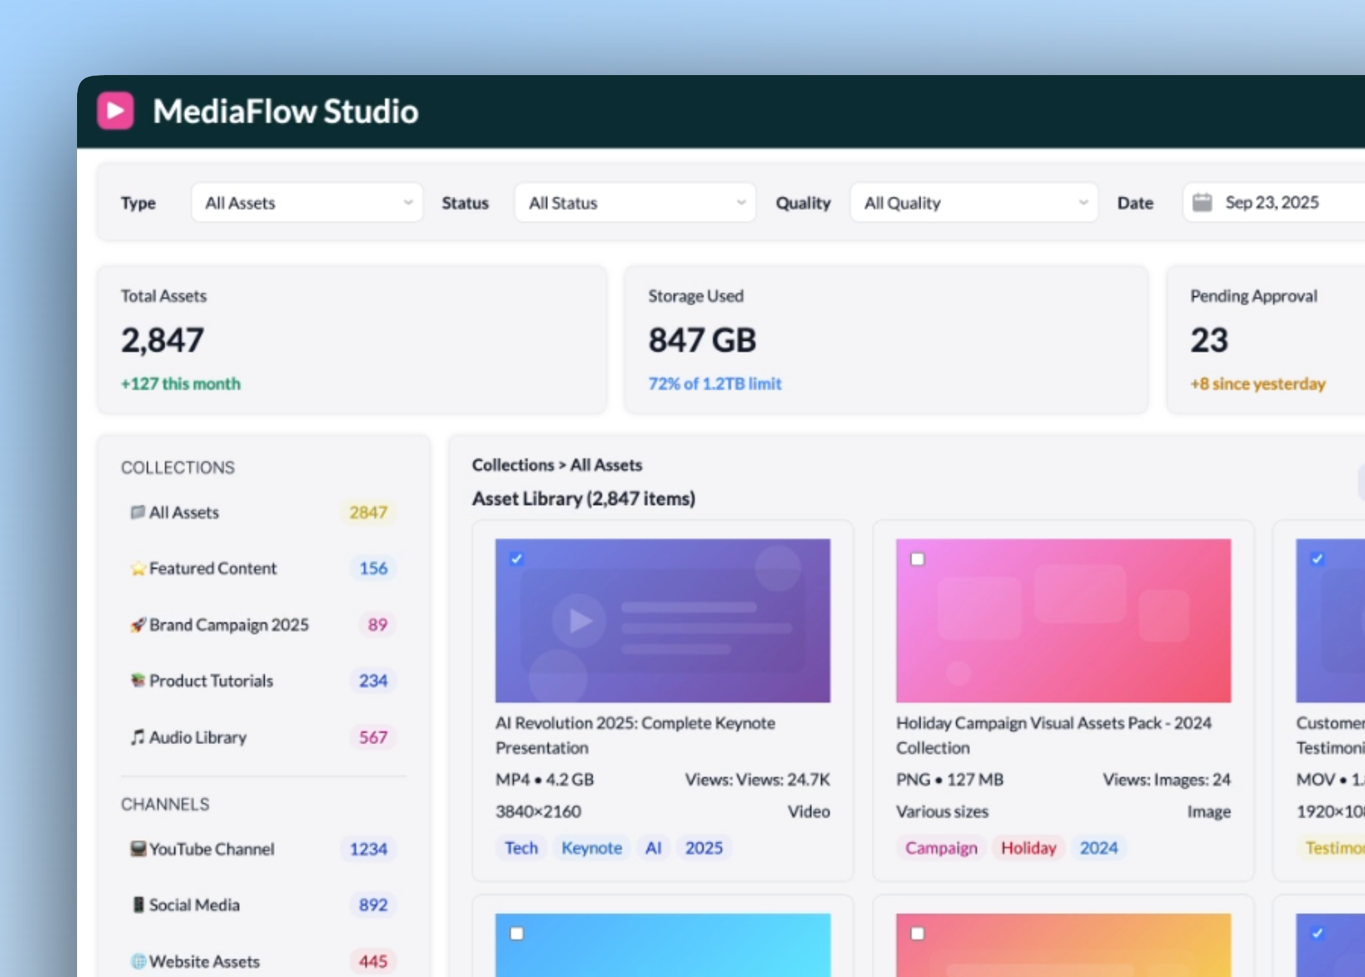Select the Audio Library music note icon
1365x977 pixels.
tap(138, 737)
